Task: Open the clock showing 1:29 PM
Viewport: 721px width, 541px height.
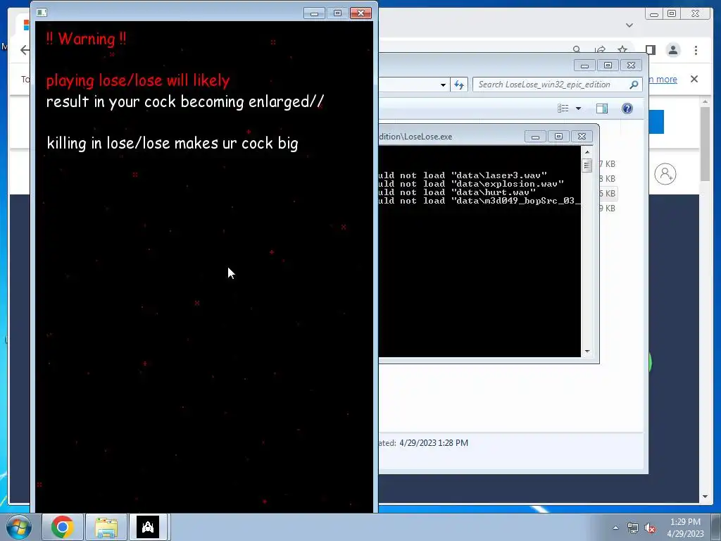Action: (685, 528)
